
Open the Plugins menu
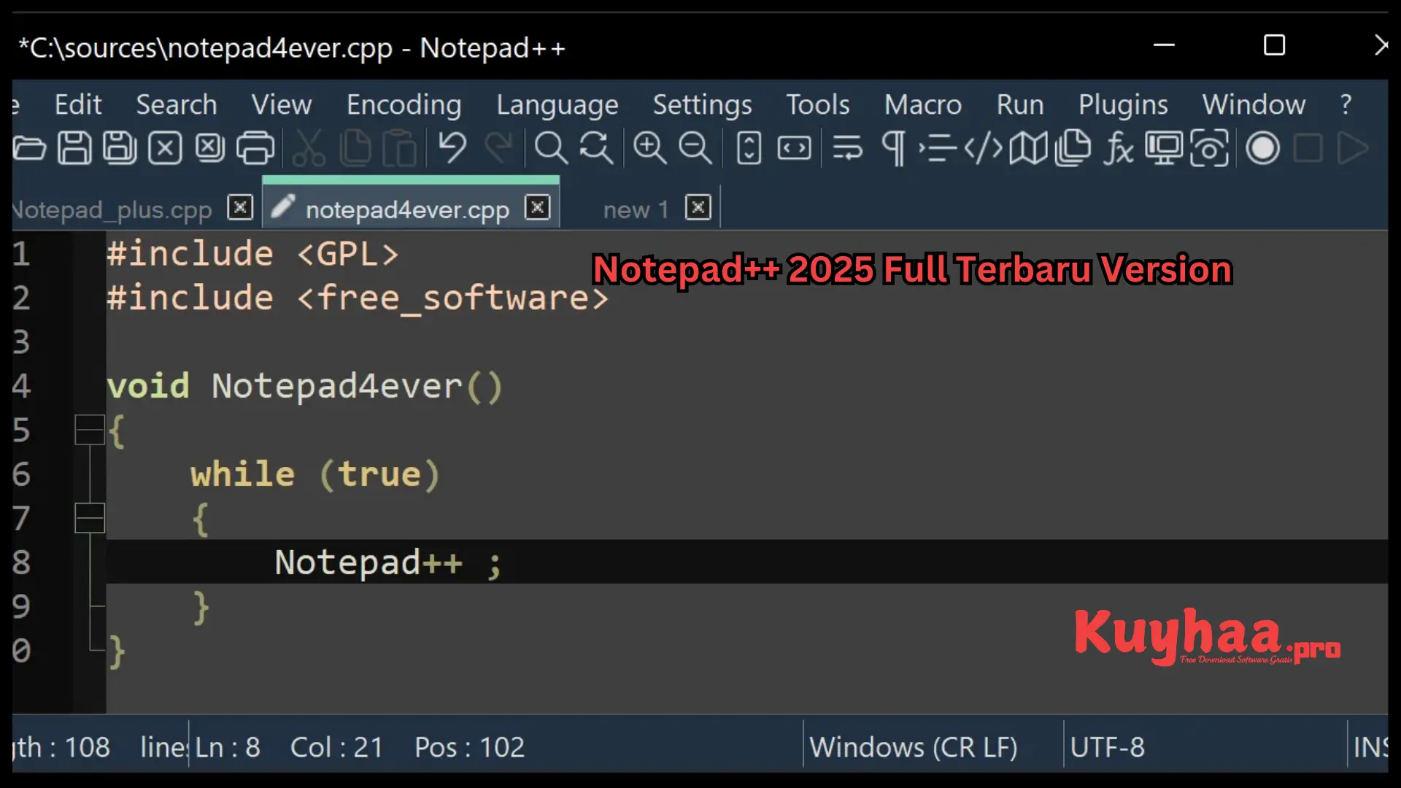[x=1123, y=104]
